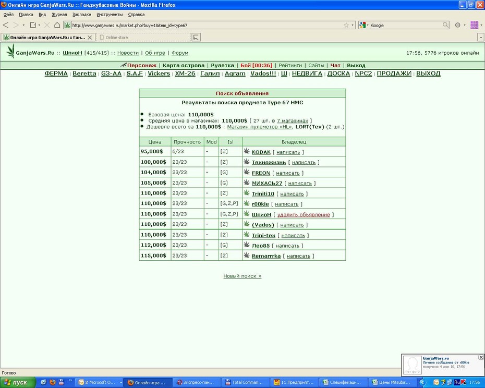Image resolution: width=485 pixels, height=388 pixels.
Task: Close the GanjaWars browser tab
Action: tap(90, 38)
